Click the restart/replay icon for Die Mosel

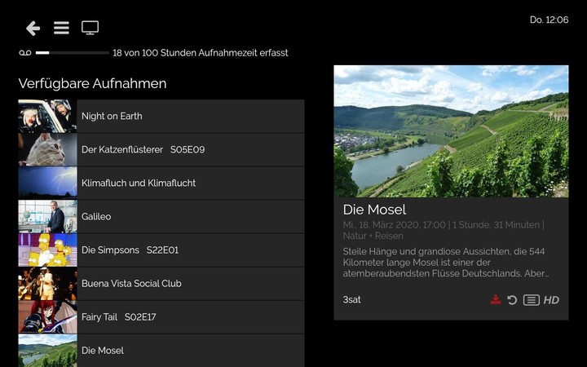[x=512, y=300]
